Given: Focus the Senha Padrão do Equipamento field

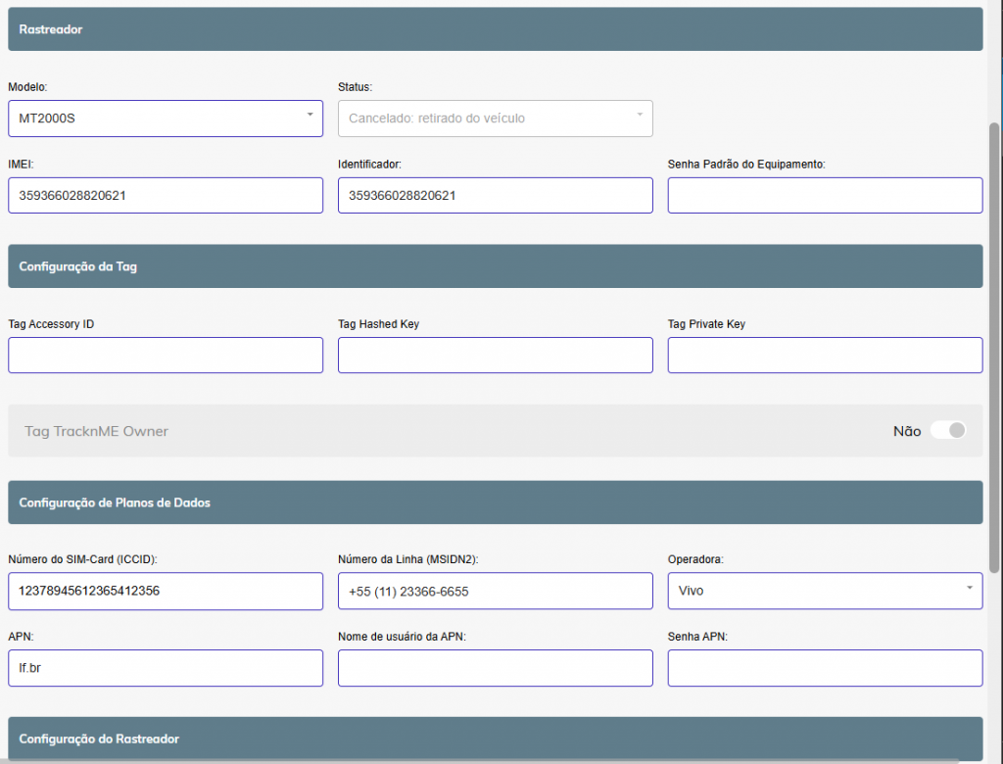Looking at the screenshot, I should click(x=825, y=195).
